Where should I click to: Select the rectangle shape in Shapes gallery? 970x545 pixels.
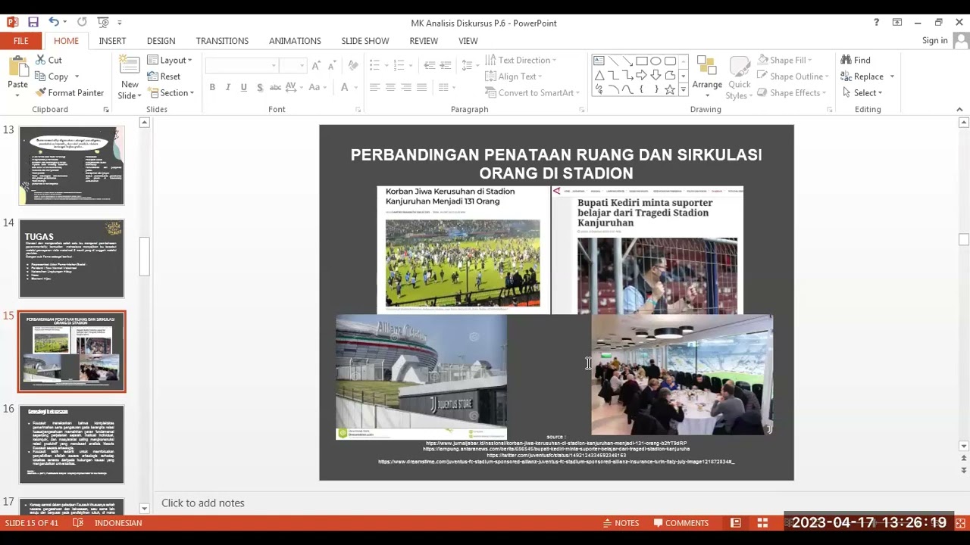coord(642,61)
